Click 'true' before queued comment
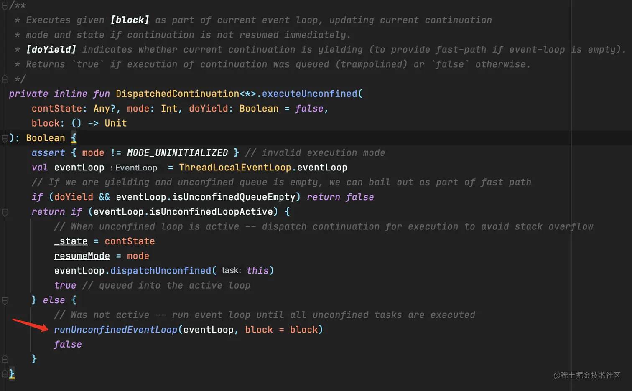632x391 pixels. pyautogui.click(x=65, y=286)
